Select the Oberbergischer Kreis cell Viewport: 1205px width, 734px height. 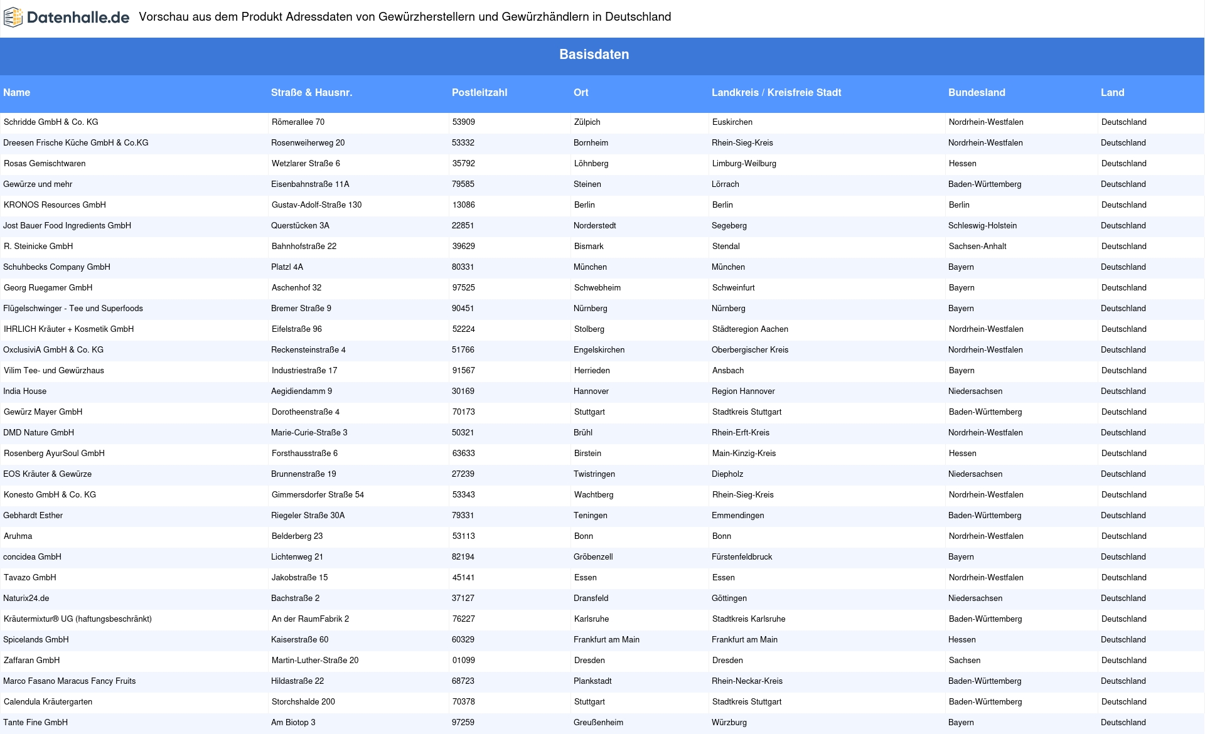point(750,350)
